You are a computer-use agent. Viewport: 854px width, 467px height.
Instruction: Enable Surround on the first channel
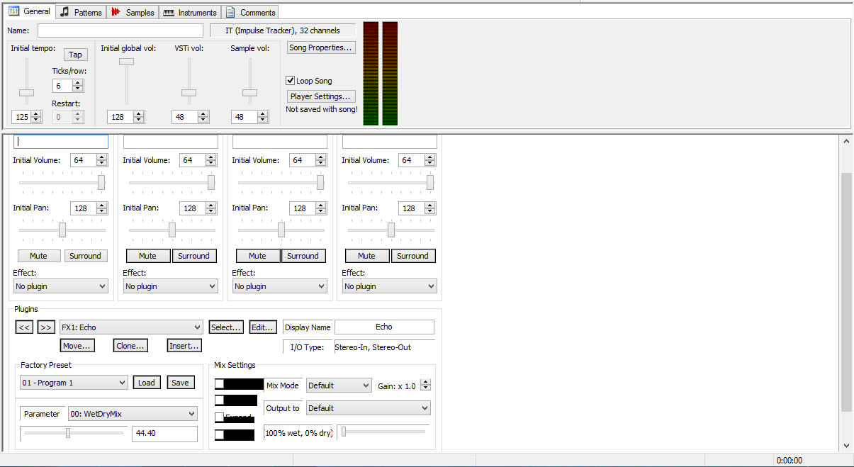86,256
